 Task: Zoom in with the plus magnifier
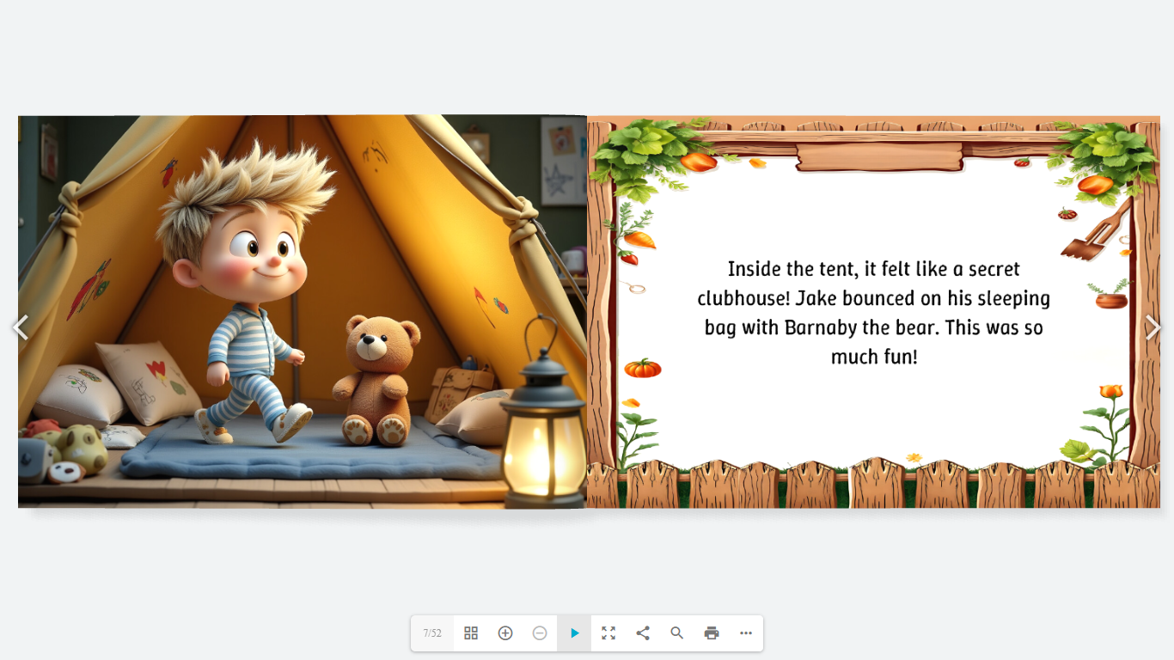505,633
